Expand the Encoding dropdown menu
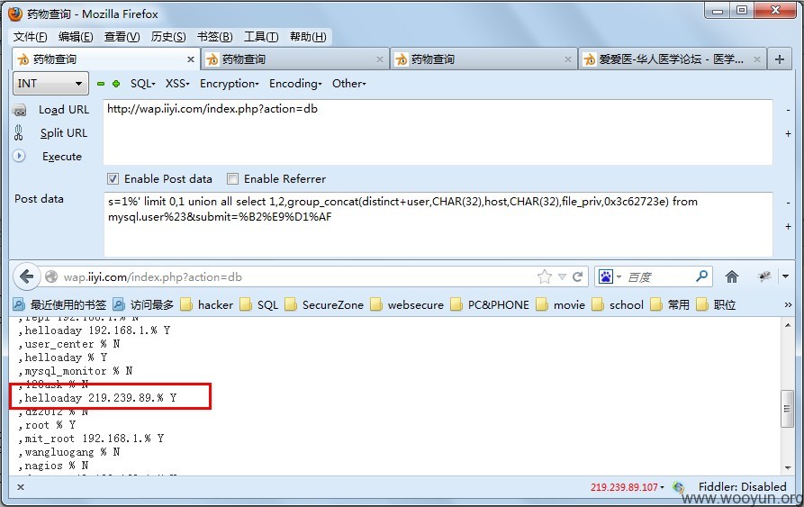 coord(295,84)
